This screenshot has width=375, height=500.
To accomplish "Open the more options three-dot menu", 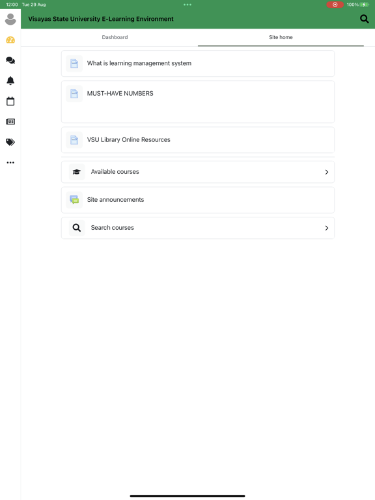I will pyautogui.click(x=10, y=163).
